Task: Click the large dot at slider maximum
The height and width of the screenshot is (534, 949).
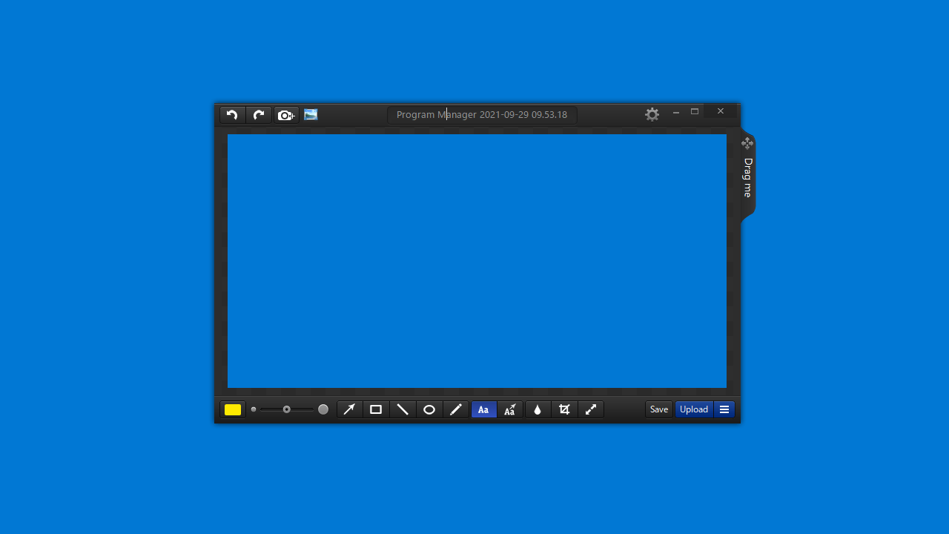Action: pyautogui.click(x=323, y=409)
